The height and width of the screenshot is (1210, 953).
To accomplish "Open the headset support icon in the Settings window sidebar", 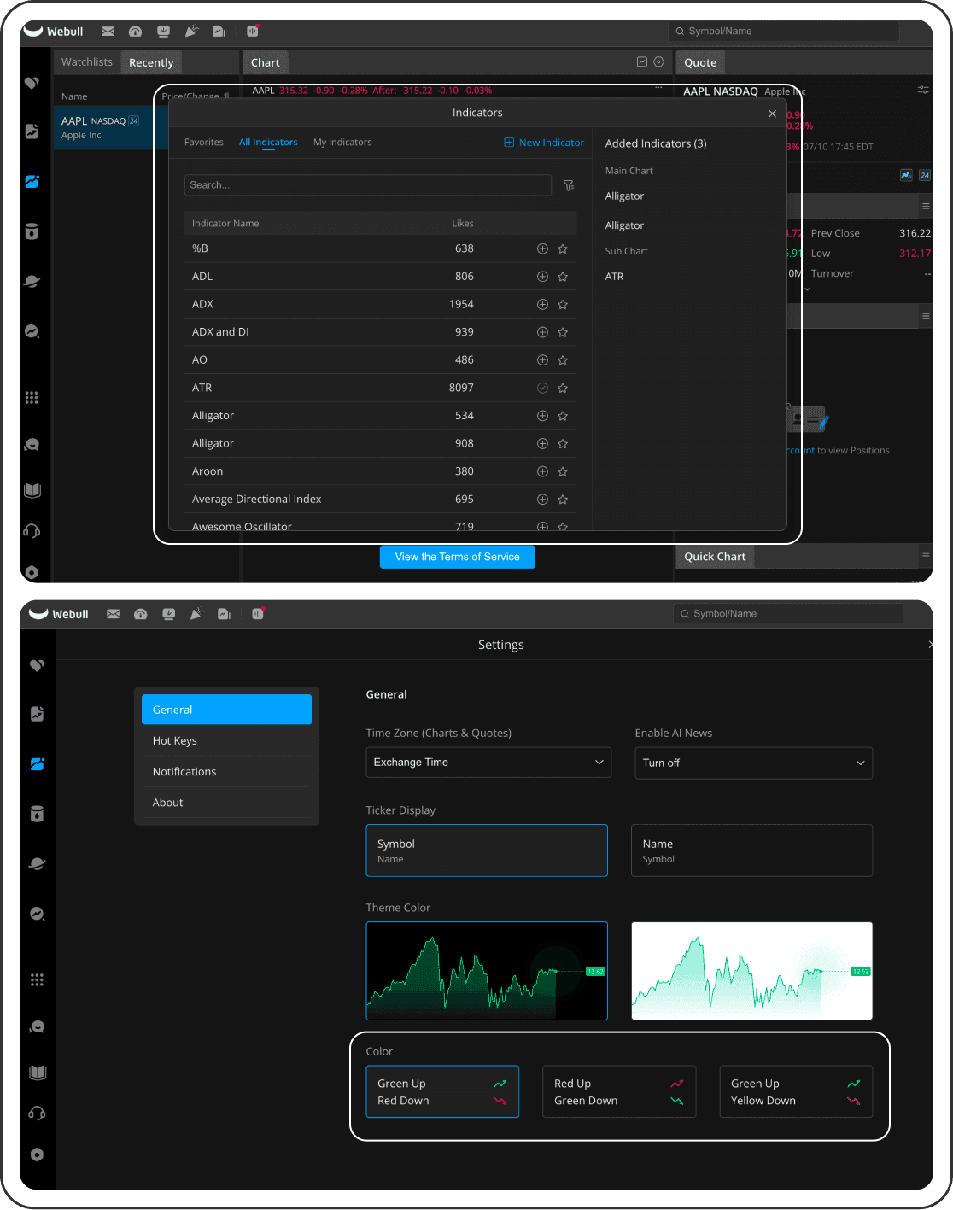I will 37,1114.
